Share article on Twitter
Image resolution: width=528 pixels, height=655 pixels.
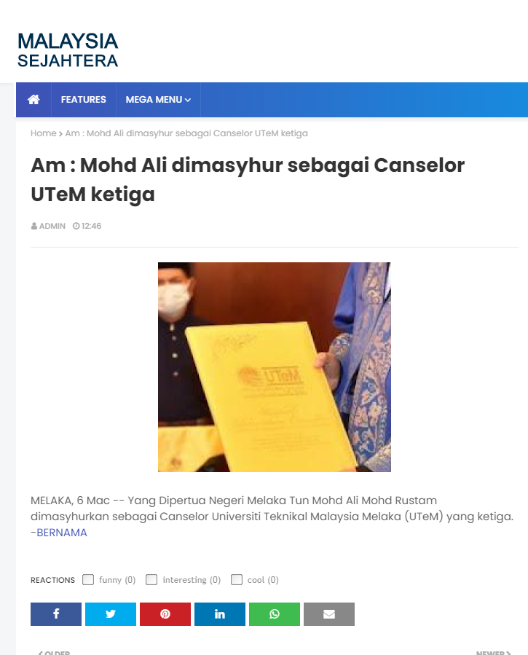111,613
